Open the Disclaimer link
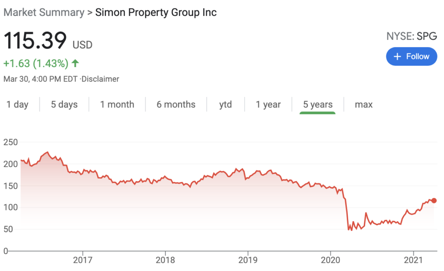 coord(100,79)
